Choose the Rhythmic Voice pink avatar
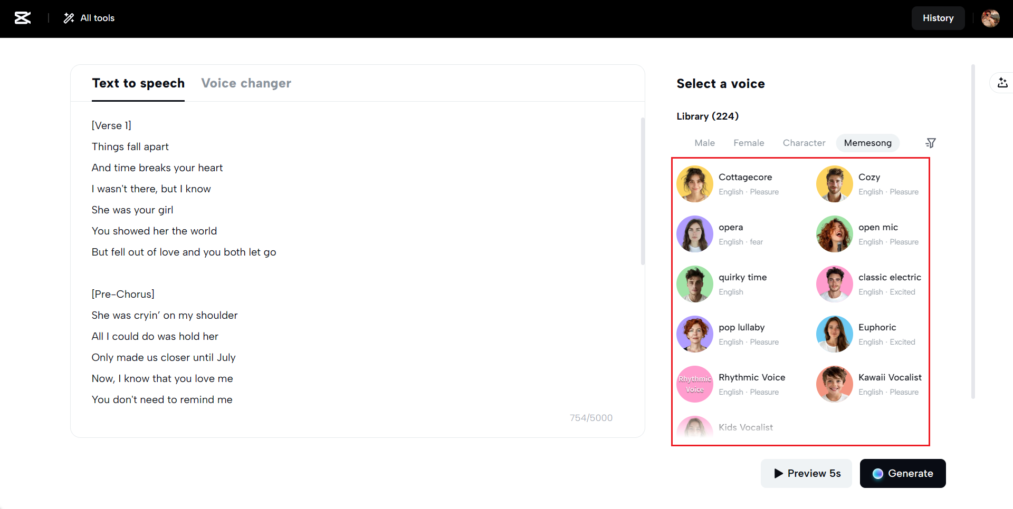This screenshot has width=1013, height=509. pos(695,384)
